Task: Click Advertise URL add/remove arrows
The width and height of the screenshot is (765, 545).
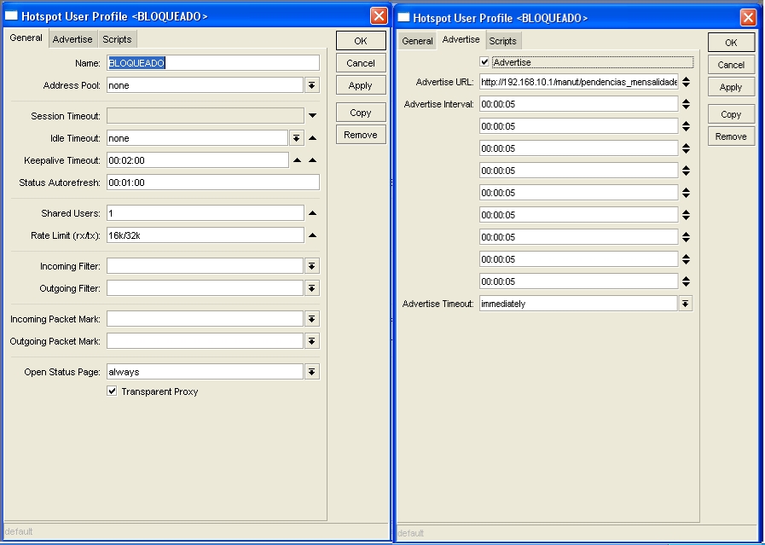Action: [x=686, y=82]
